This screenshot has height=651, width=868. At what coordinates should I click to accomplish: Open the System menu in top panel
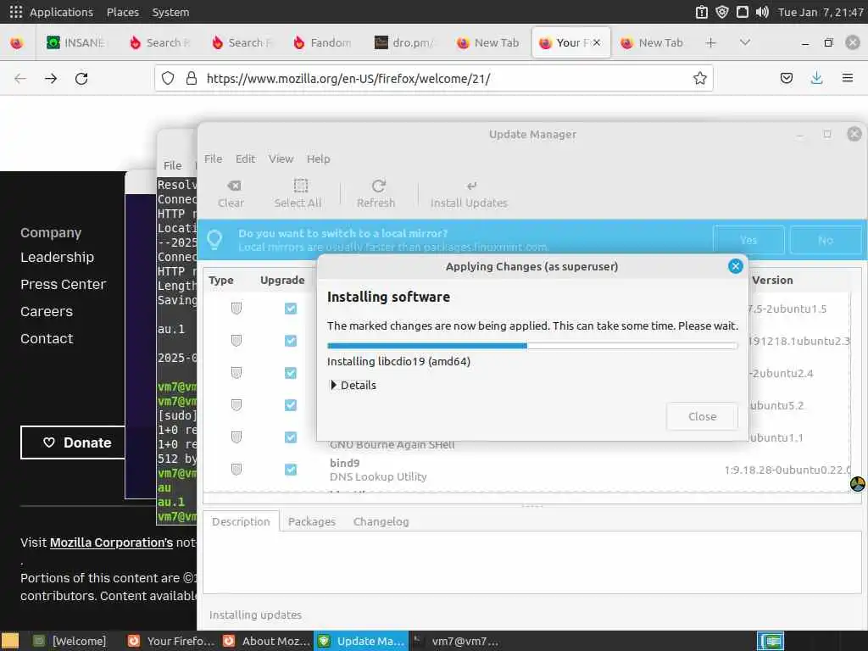170,12
